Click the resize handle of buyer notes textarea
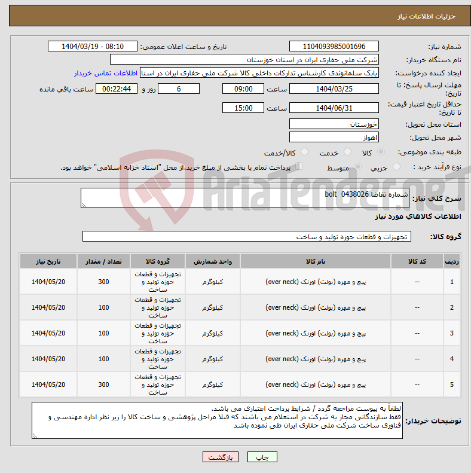The image size is (471, 473). pyautogui.click(x=35, y=436)
